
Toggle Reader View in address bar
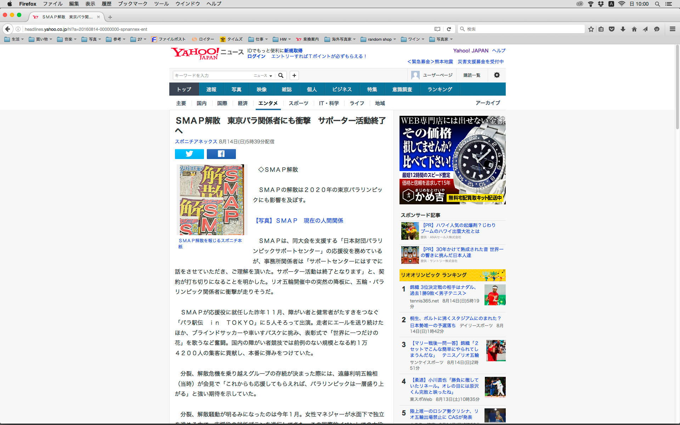(x=437, y=29)
